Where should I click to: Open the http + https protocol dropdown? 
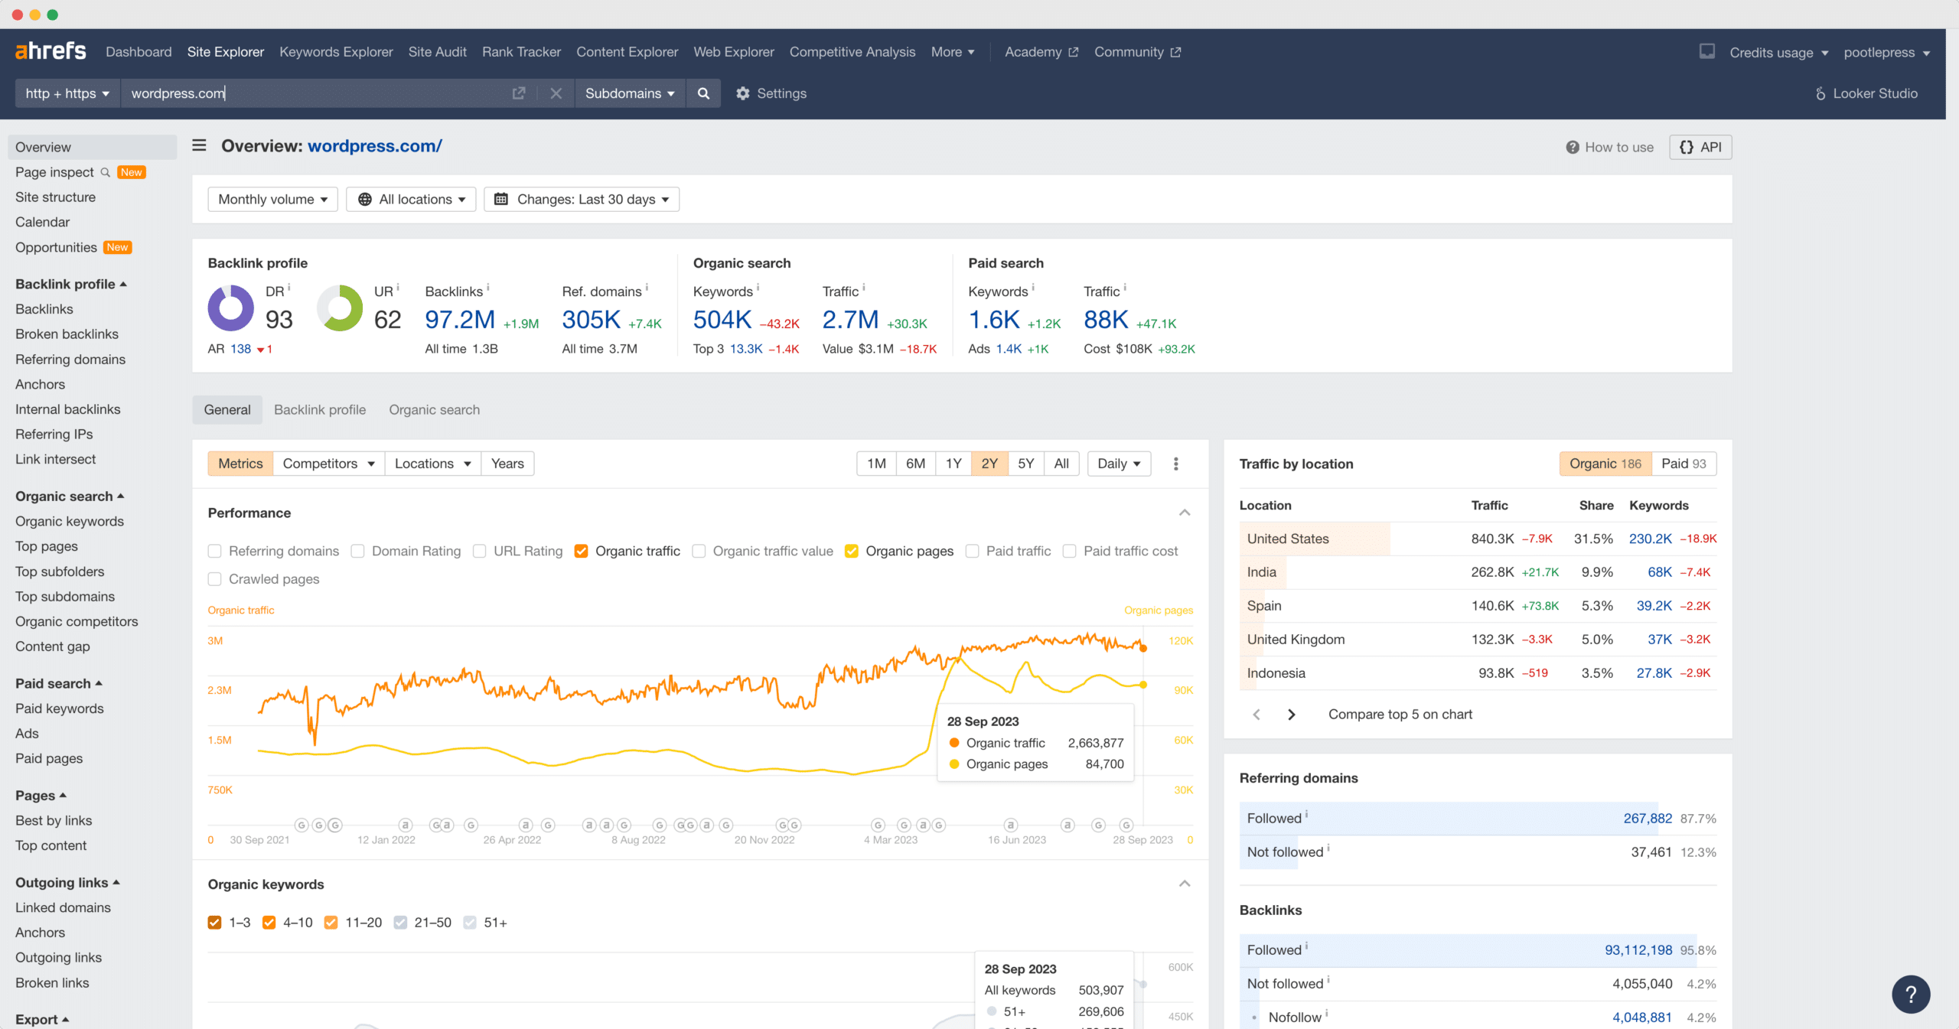pos(67,93)
